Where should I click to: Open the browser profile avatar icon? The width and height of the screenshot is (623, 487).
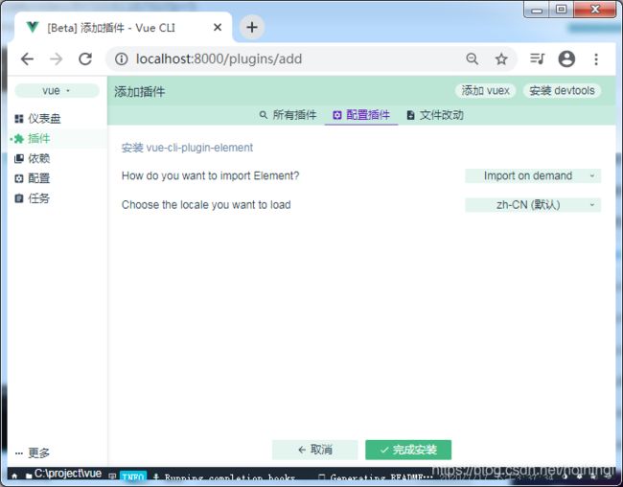pos(566,58)
